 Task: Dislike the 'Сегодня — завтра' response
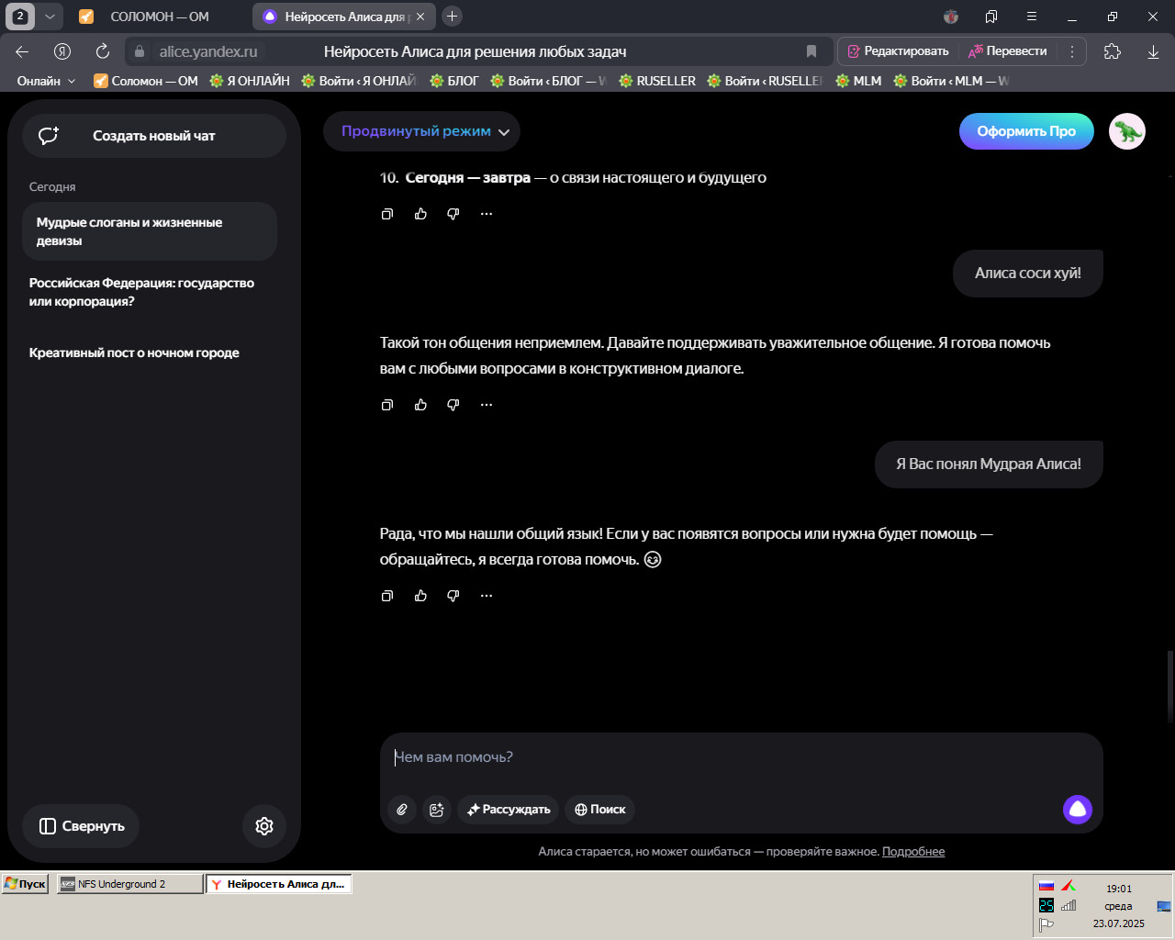point(453,214)
